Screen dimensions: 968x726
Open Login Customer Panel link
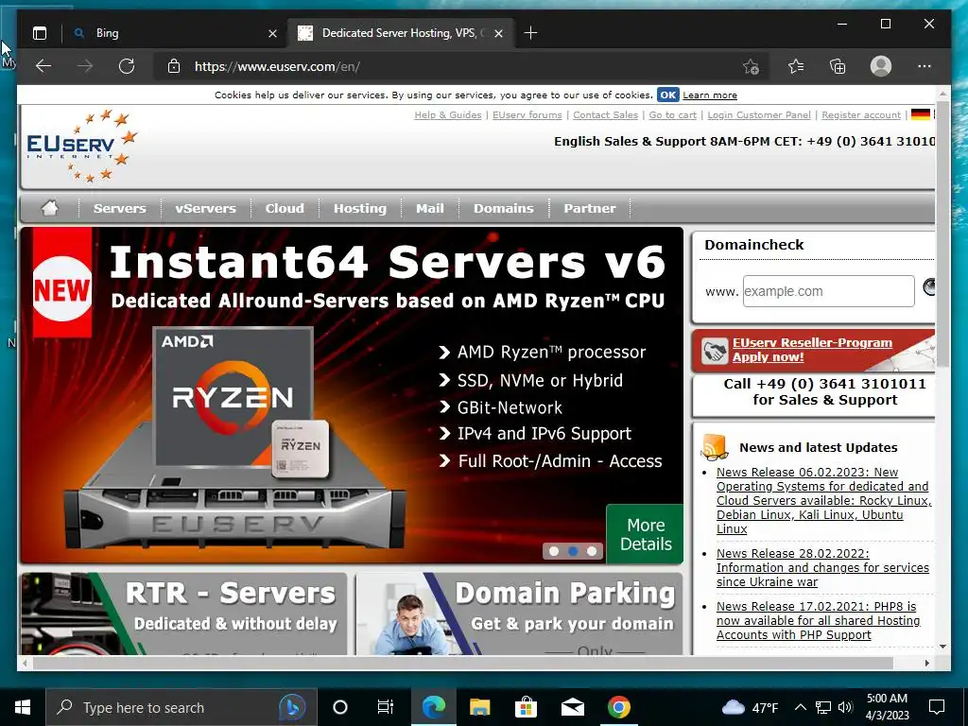tap(759, 114)
